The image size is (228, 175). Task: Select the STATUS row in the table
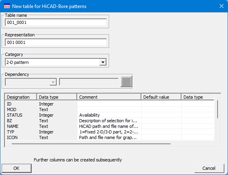coord(110,115)
